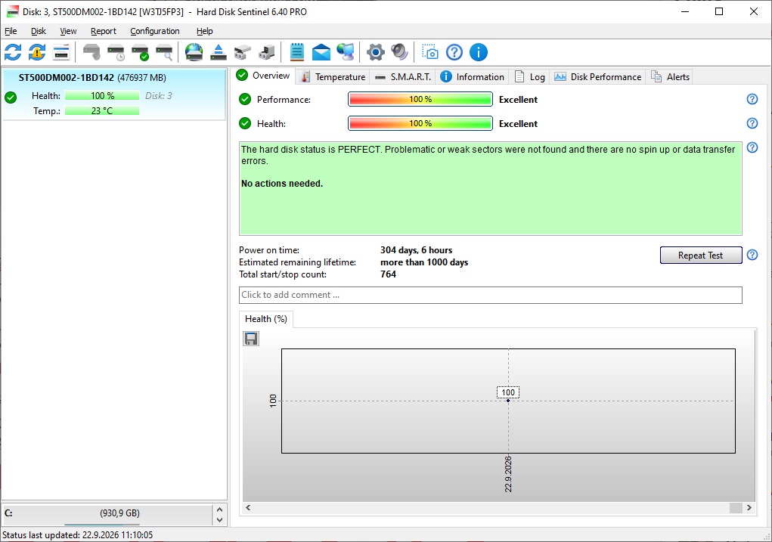The width and height of the screenshot is (772, 542).
Task: Open the Configuration menu
Action: click(x=154, y=31)
